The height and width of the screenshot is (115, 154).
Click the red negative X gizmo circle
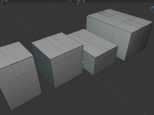[x=151, y=11]
